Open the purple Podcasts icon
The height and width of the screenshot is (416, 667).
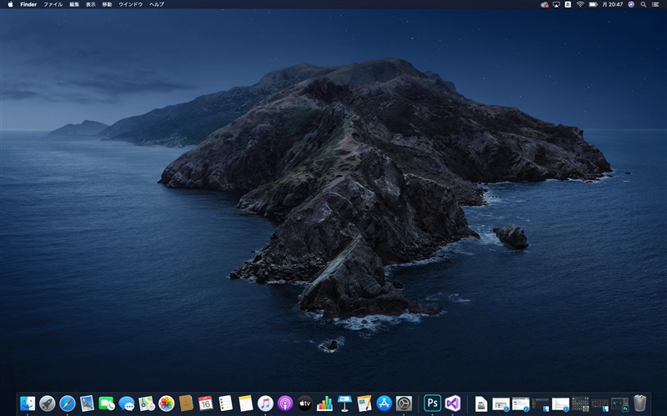pyautogui.click(x=285, y=403)
